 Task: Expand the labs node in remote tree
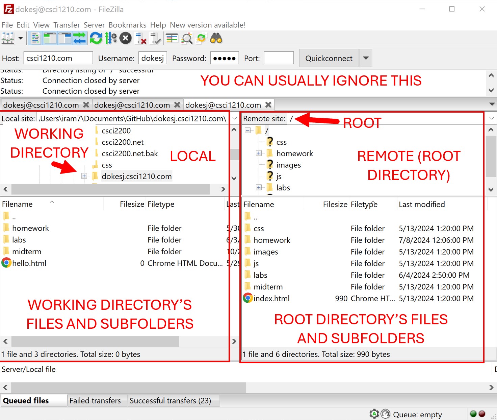[x=259, y=187]
